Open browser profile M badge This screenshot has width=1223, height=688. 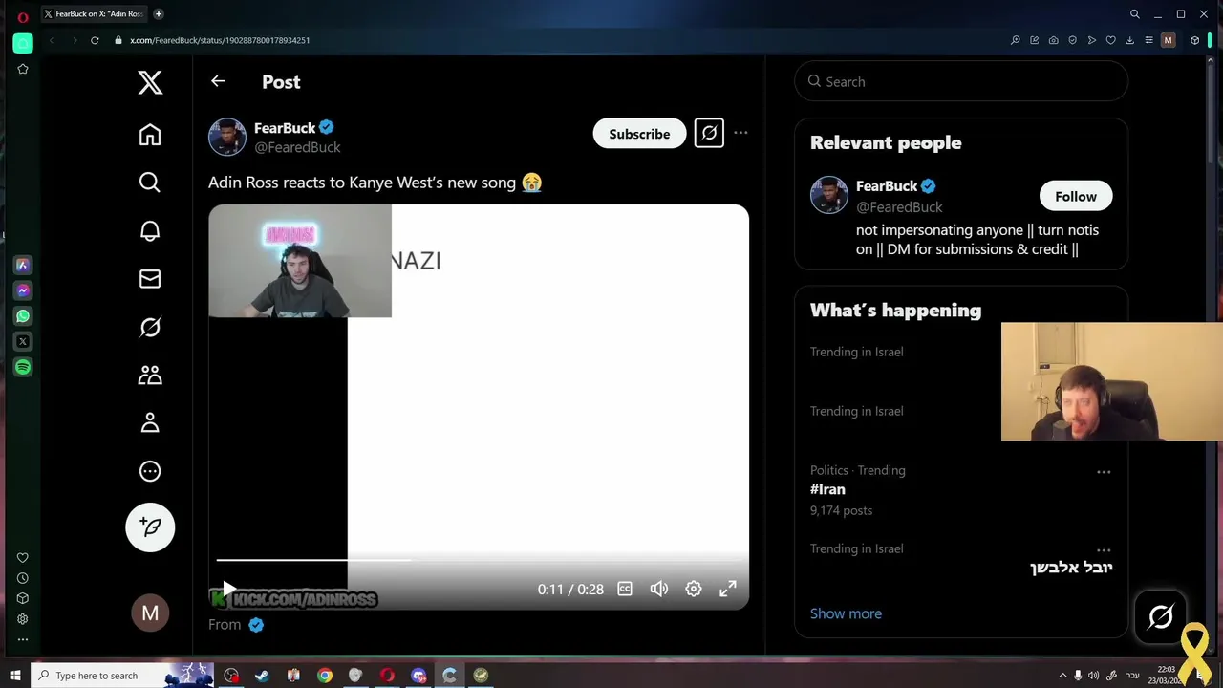coord(1168,40)
